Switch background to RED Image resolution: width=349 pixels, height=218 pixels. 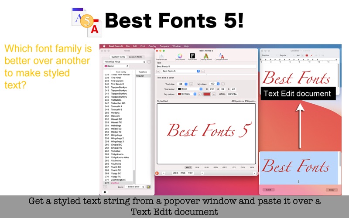point(216,167)
